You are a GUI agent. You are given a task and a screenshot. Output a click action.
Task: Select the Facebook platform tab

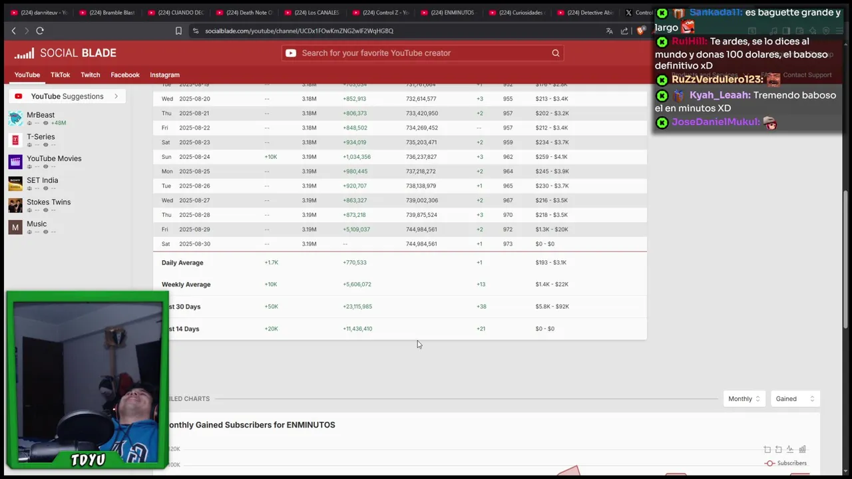point(125,75)
